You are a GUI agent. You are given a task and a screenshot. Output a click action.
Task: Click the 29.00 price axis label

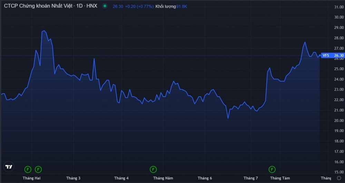[x=339, y=28]
